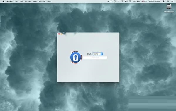Image resolution: width=176 pixels, height=111 pixels.
Task: Open the Macintosh HD drive icon
Action: tap(169, 8)
